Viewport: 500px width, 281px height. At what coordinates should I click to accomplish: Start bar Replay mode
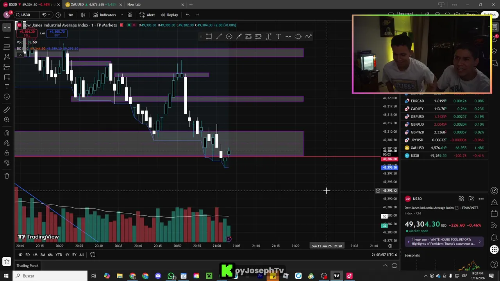pyautogui.click(x=169, y=15)
